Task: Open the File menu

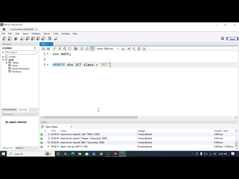Action: coord(3,34)
